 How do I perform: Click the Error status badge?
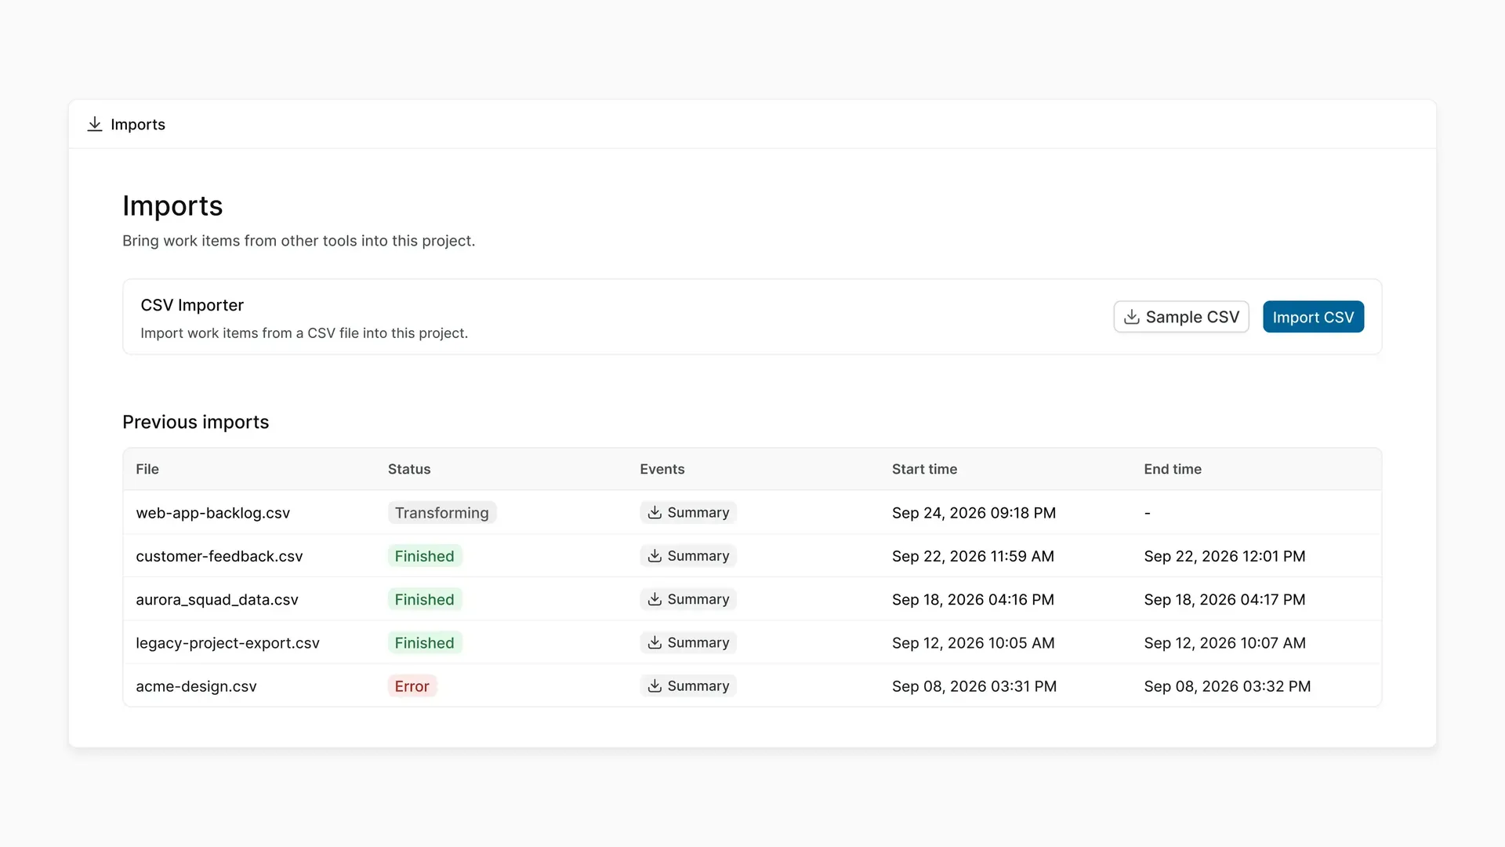click(412, 685)
